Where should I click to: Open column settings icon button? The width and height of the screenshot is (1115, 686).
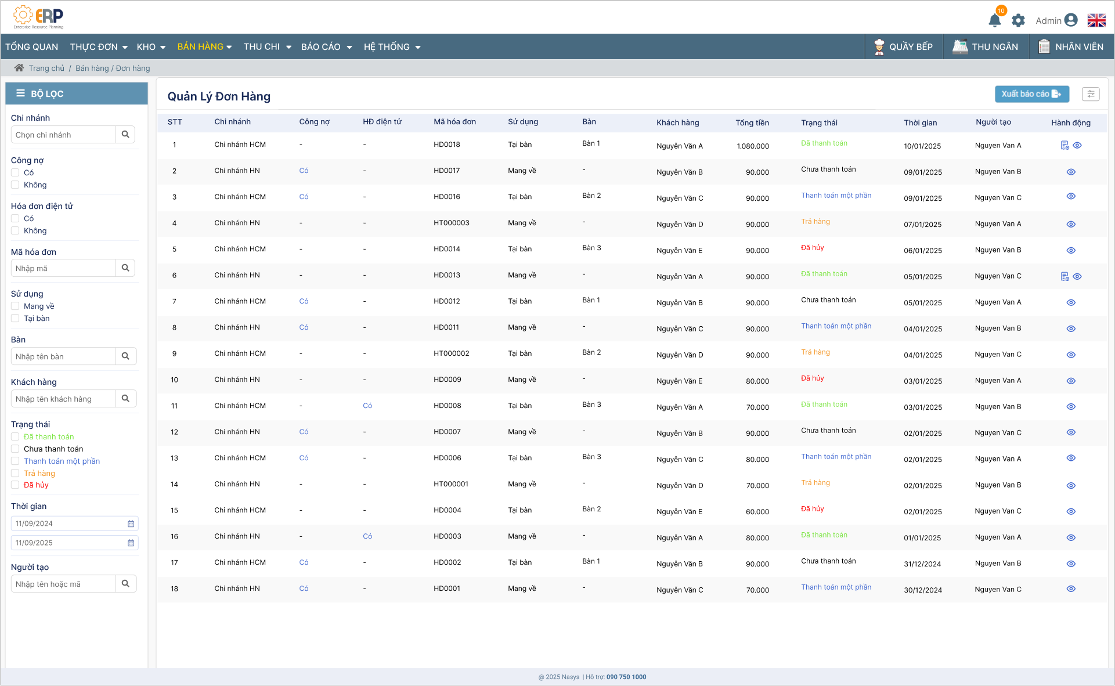point(1091,94)
